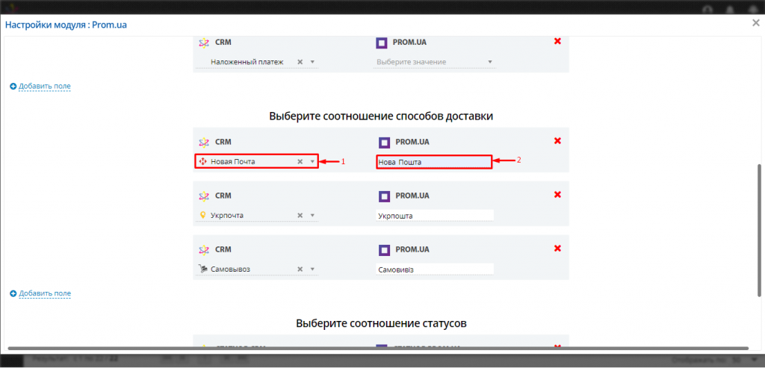The width and height of the screenshot is (765, 368).
Task: Click the CRM logo in Новая Почта row
Action: 204,142
